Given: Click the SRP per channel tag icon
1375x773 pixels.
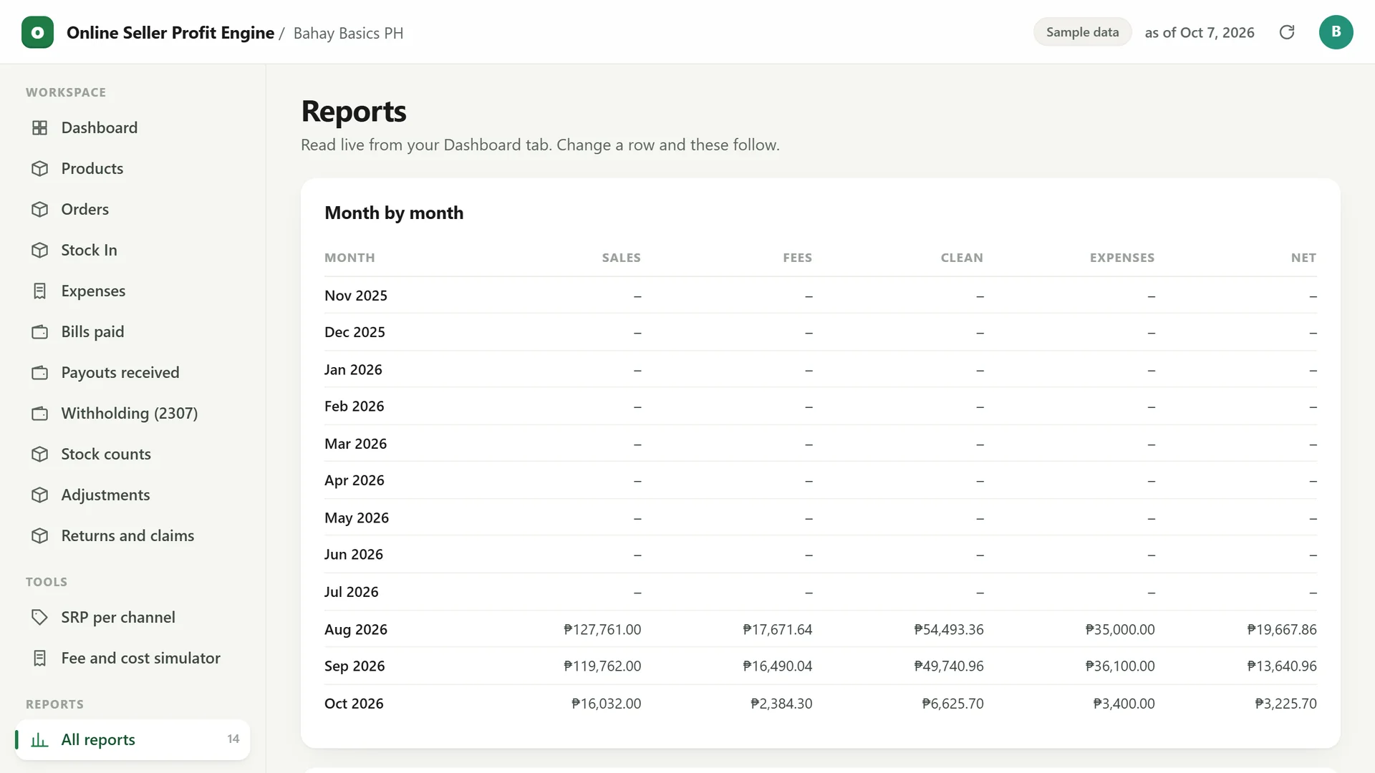Looking at the screenshot, I should pos(40,617).
